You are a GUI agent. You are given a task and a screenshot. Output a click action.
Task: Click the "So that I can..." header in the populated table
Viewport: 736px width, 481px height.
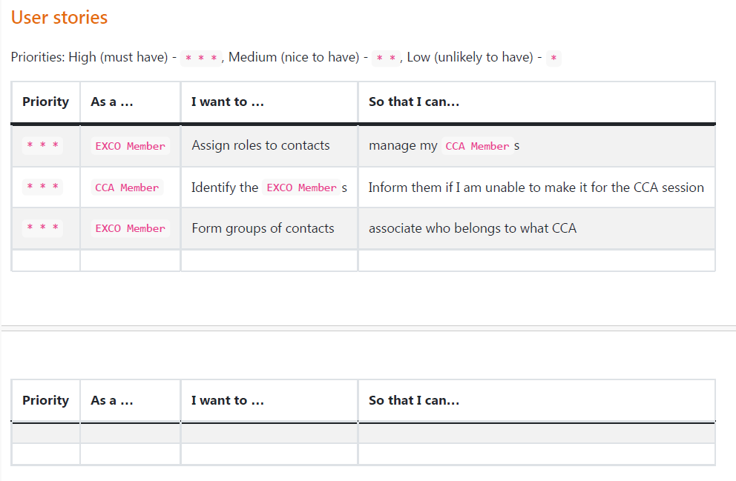[414, 102]
